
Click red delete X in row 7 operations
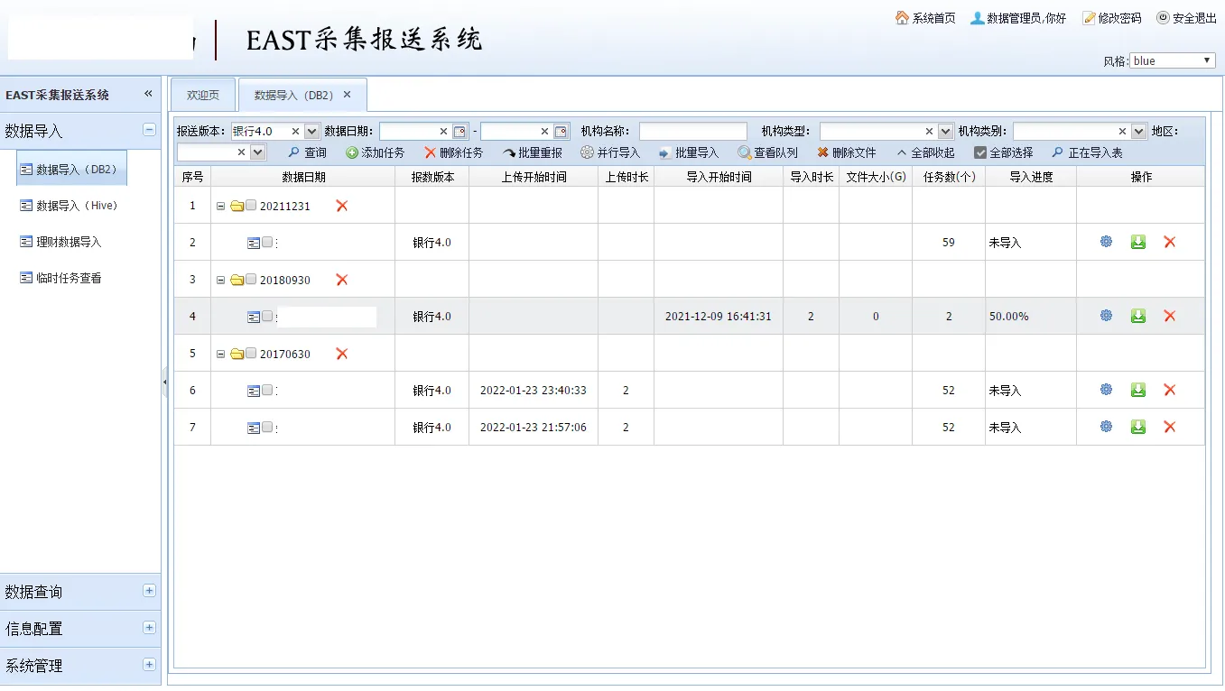(x=1170, y=427)
